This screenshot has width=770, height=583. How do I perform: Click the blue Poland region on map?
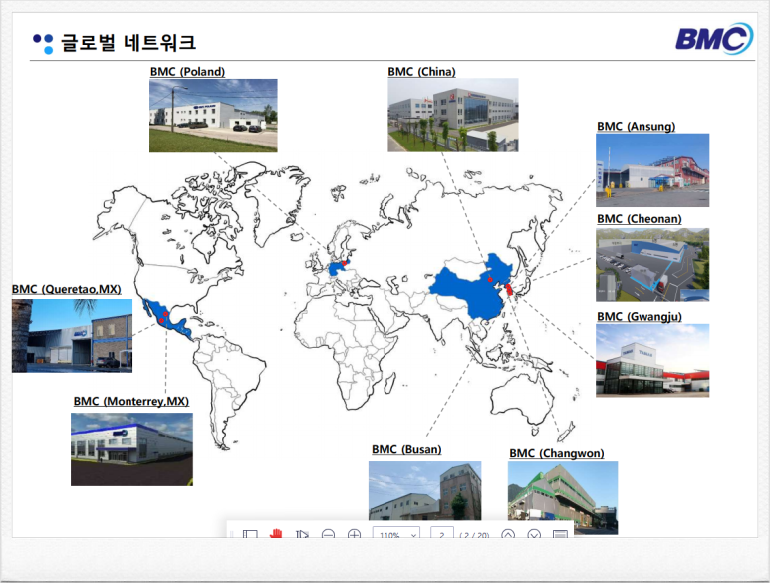click(x=338, y=268)
